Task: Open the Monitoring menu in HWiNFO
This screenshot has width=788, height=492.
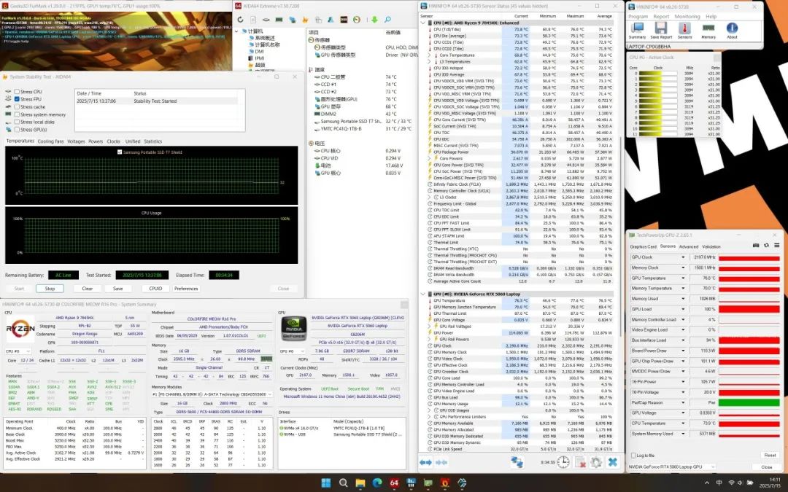Action: pyautogui.click(x=687, y=17)
